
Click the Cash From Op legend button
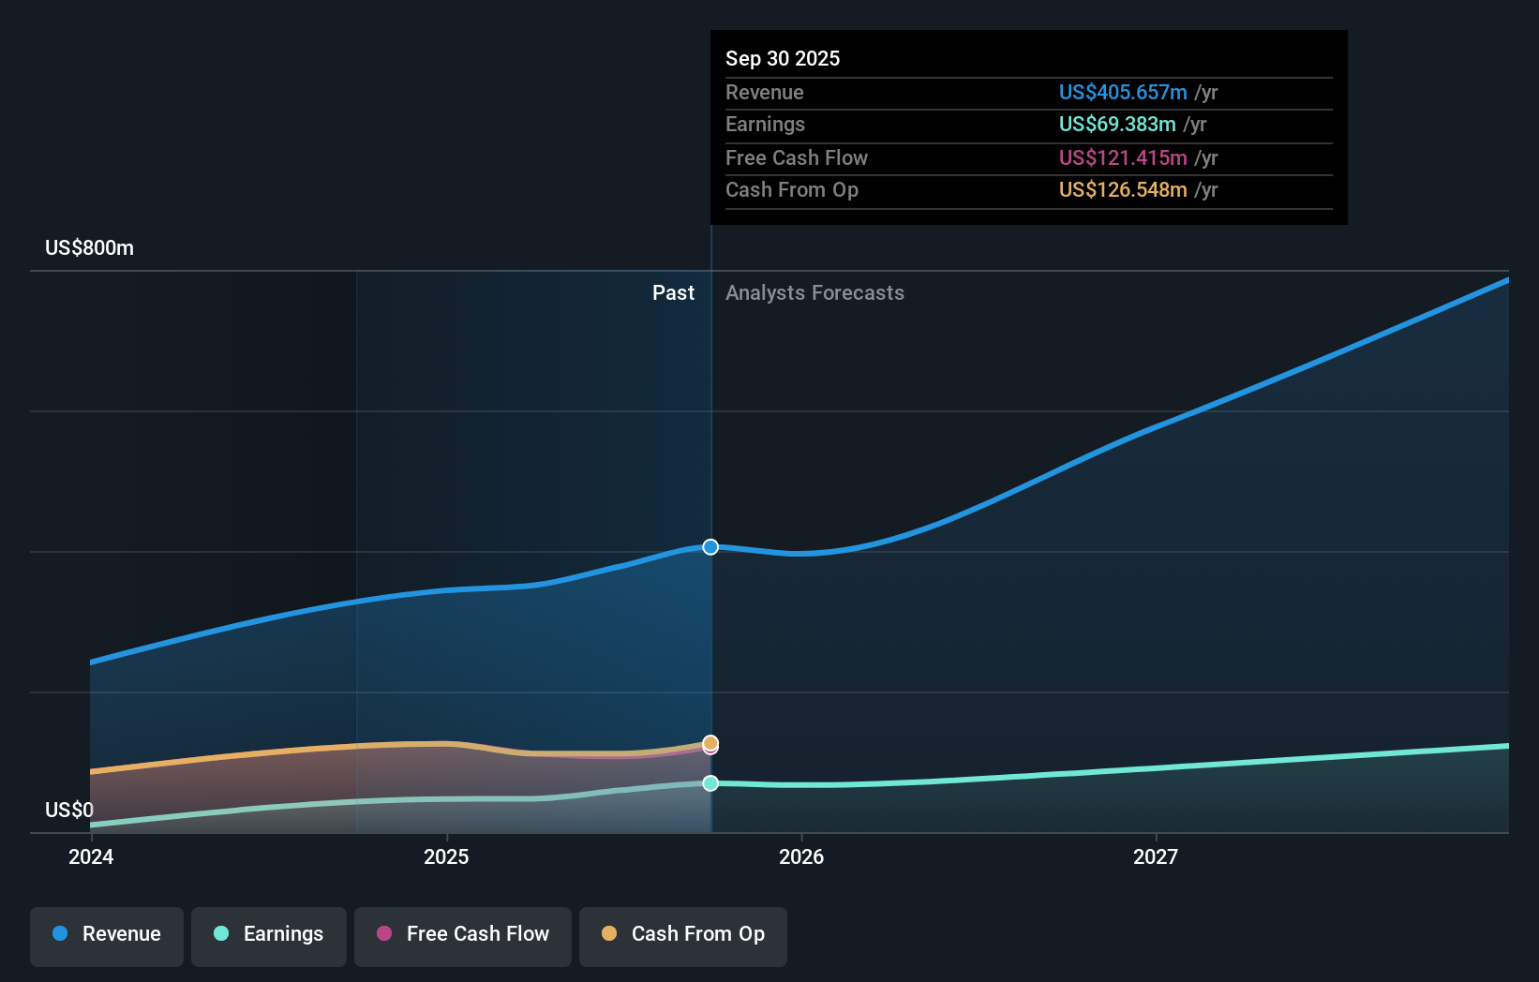pyautogui.click(x=682, y=934)
